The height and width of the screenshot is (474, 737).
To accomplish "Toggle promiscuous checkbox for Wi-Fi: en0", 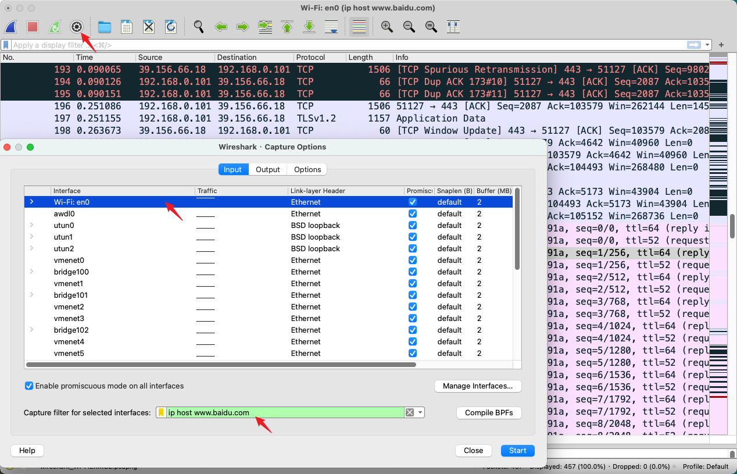I will tap(413, 202).
